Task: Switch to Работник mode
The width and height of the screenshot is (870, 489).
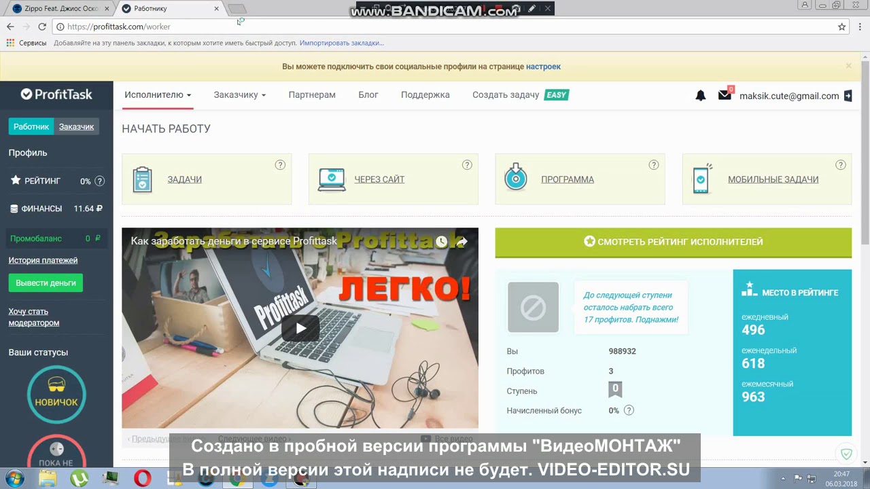Action: pos(31,127)
